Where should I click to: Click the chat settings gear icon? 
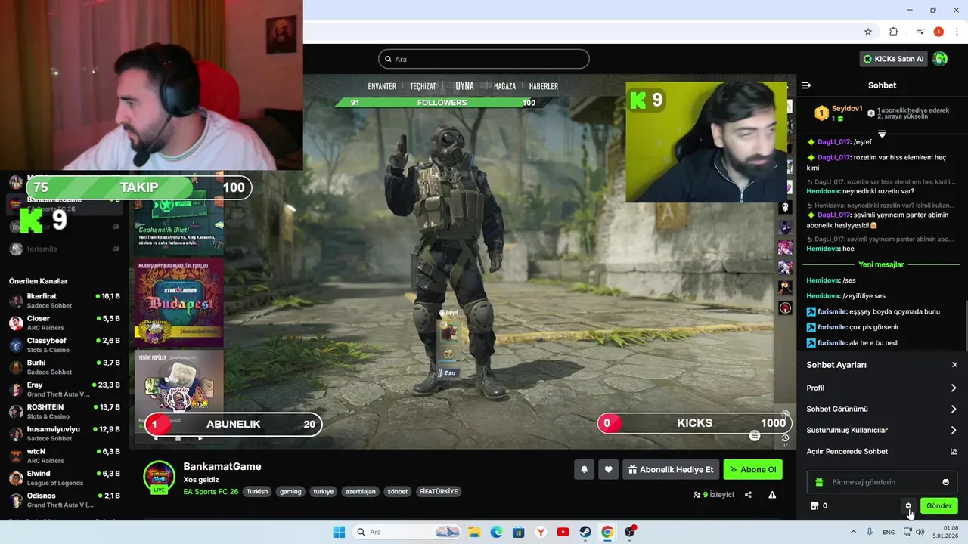pyautogui.click(x=908, y=506)
